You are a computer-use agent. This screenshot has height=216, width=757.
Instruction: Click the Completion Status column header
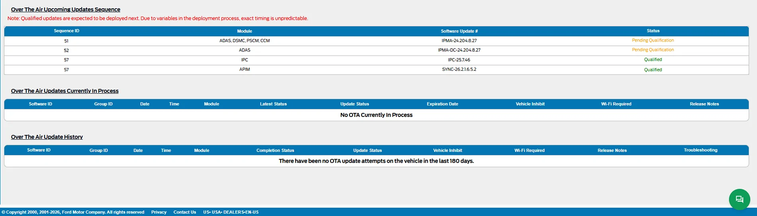click(275, 150)
